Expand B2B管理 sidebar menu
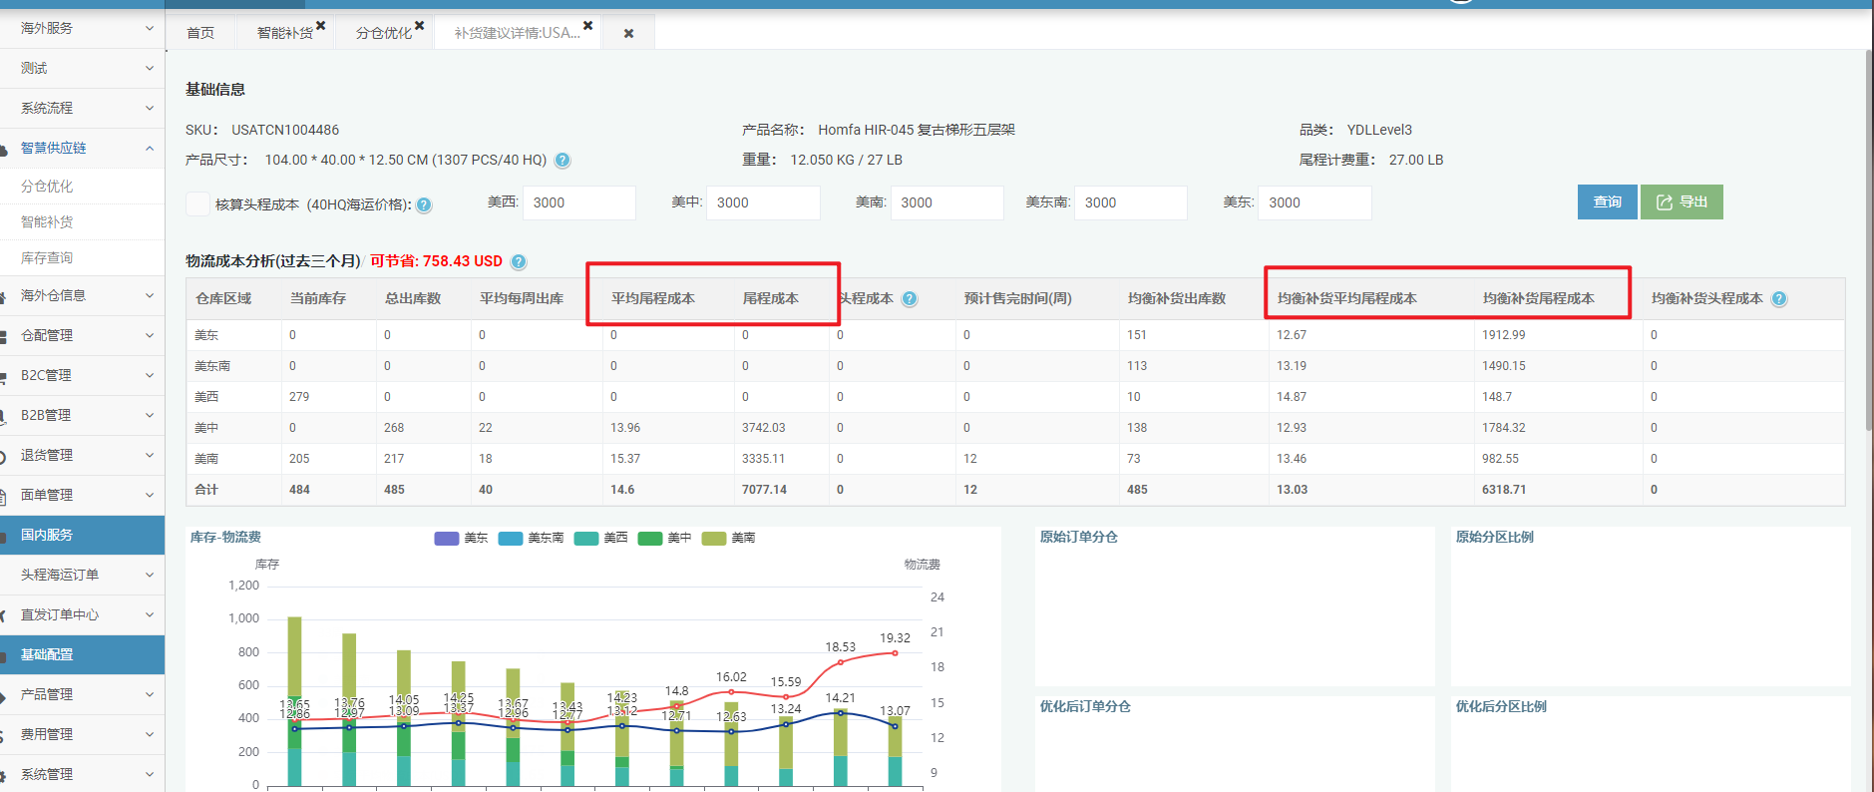The image size is (1874, 792). pyautogui.click(x=82, y=415)
